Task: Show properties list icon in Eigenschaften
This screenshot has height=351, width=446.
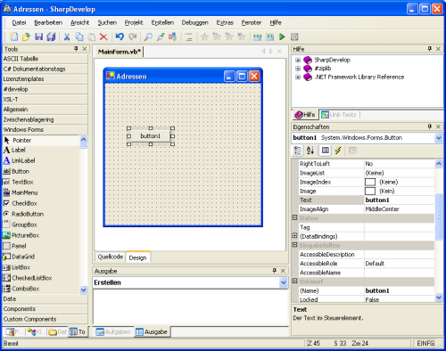Action: [x=326, y=151]
